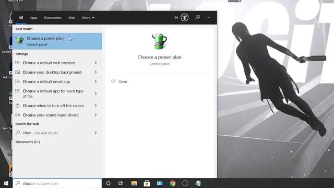Click Open in the preview pane
This screenshot has width=334, height=188.
(123, 81)
